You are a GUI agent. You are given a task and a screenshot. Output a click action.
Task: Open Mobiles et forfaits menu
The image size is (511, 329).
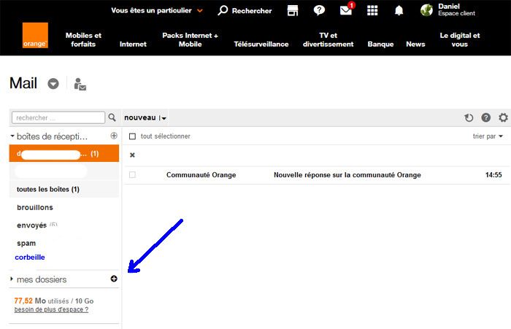pos(83,39)
